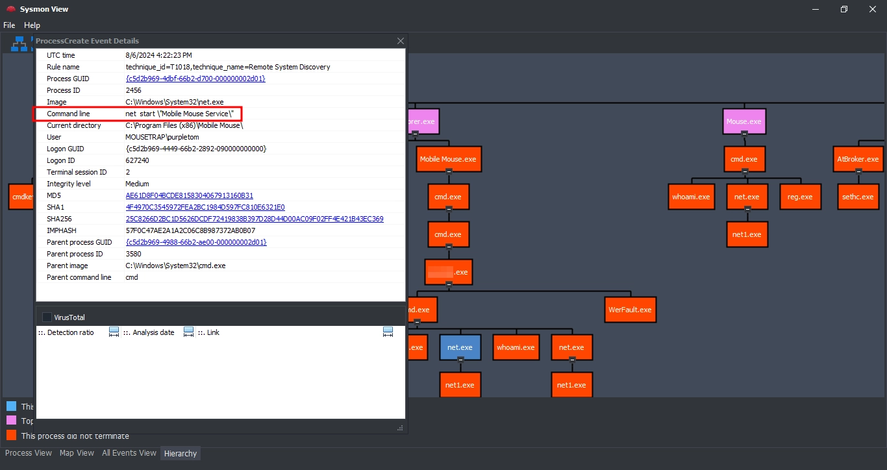Click the hierarchy diagram toolbar icon

pyautogui.click(x=19, y=43)
